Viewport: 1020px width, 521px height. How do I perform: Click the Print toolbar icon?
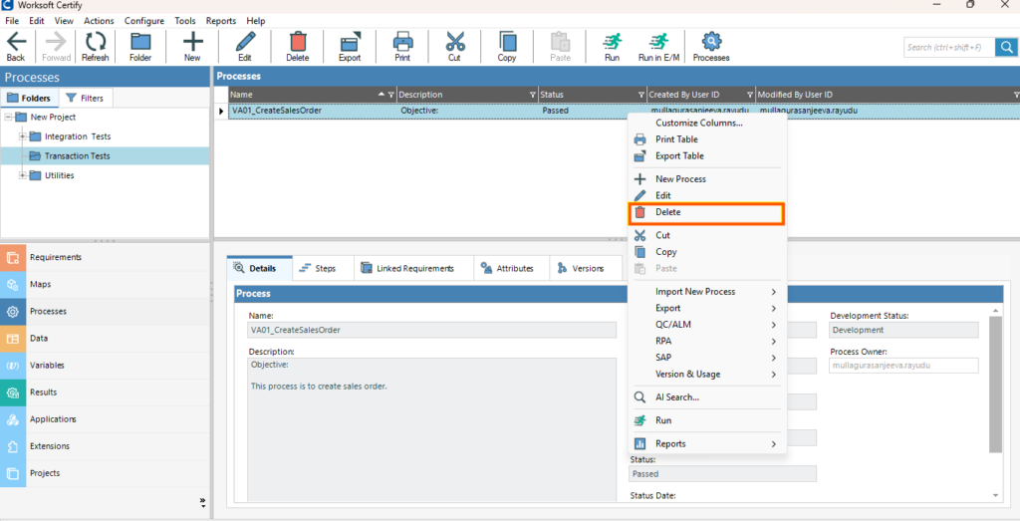pyautogui.click(x=402, y=47)
